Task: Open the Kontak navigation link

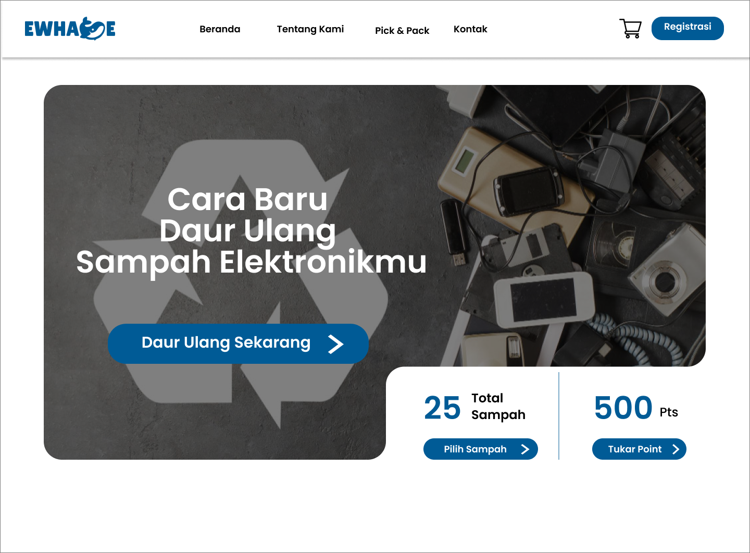Action: (x=470, y=29)
